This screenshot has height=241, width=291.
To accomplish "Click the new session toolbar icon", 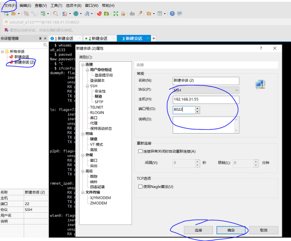I will point(7,14).
